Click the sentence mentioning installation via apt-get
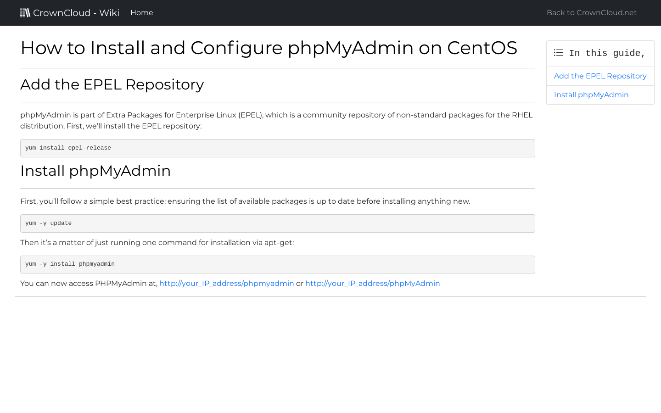 pos(157,243)
